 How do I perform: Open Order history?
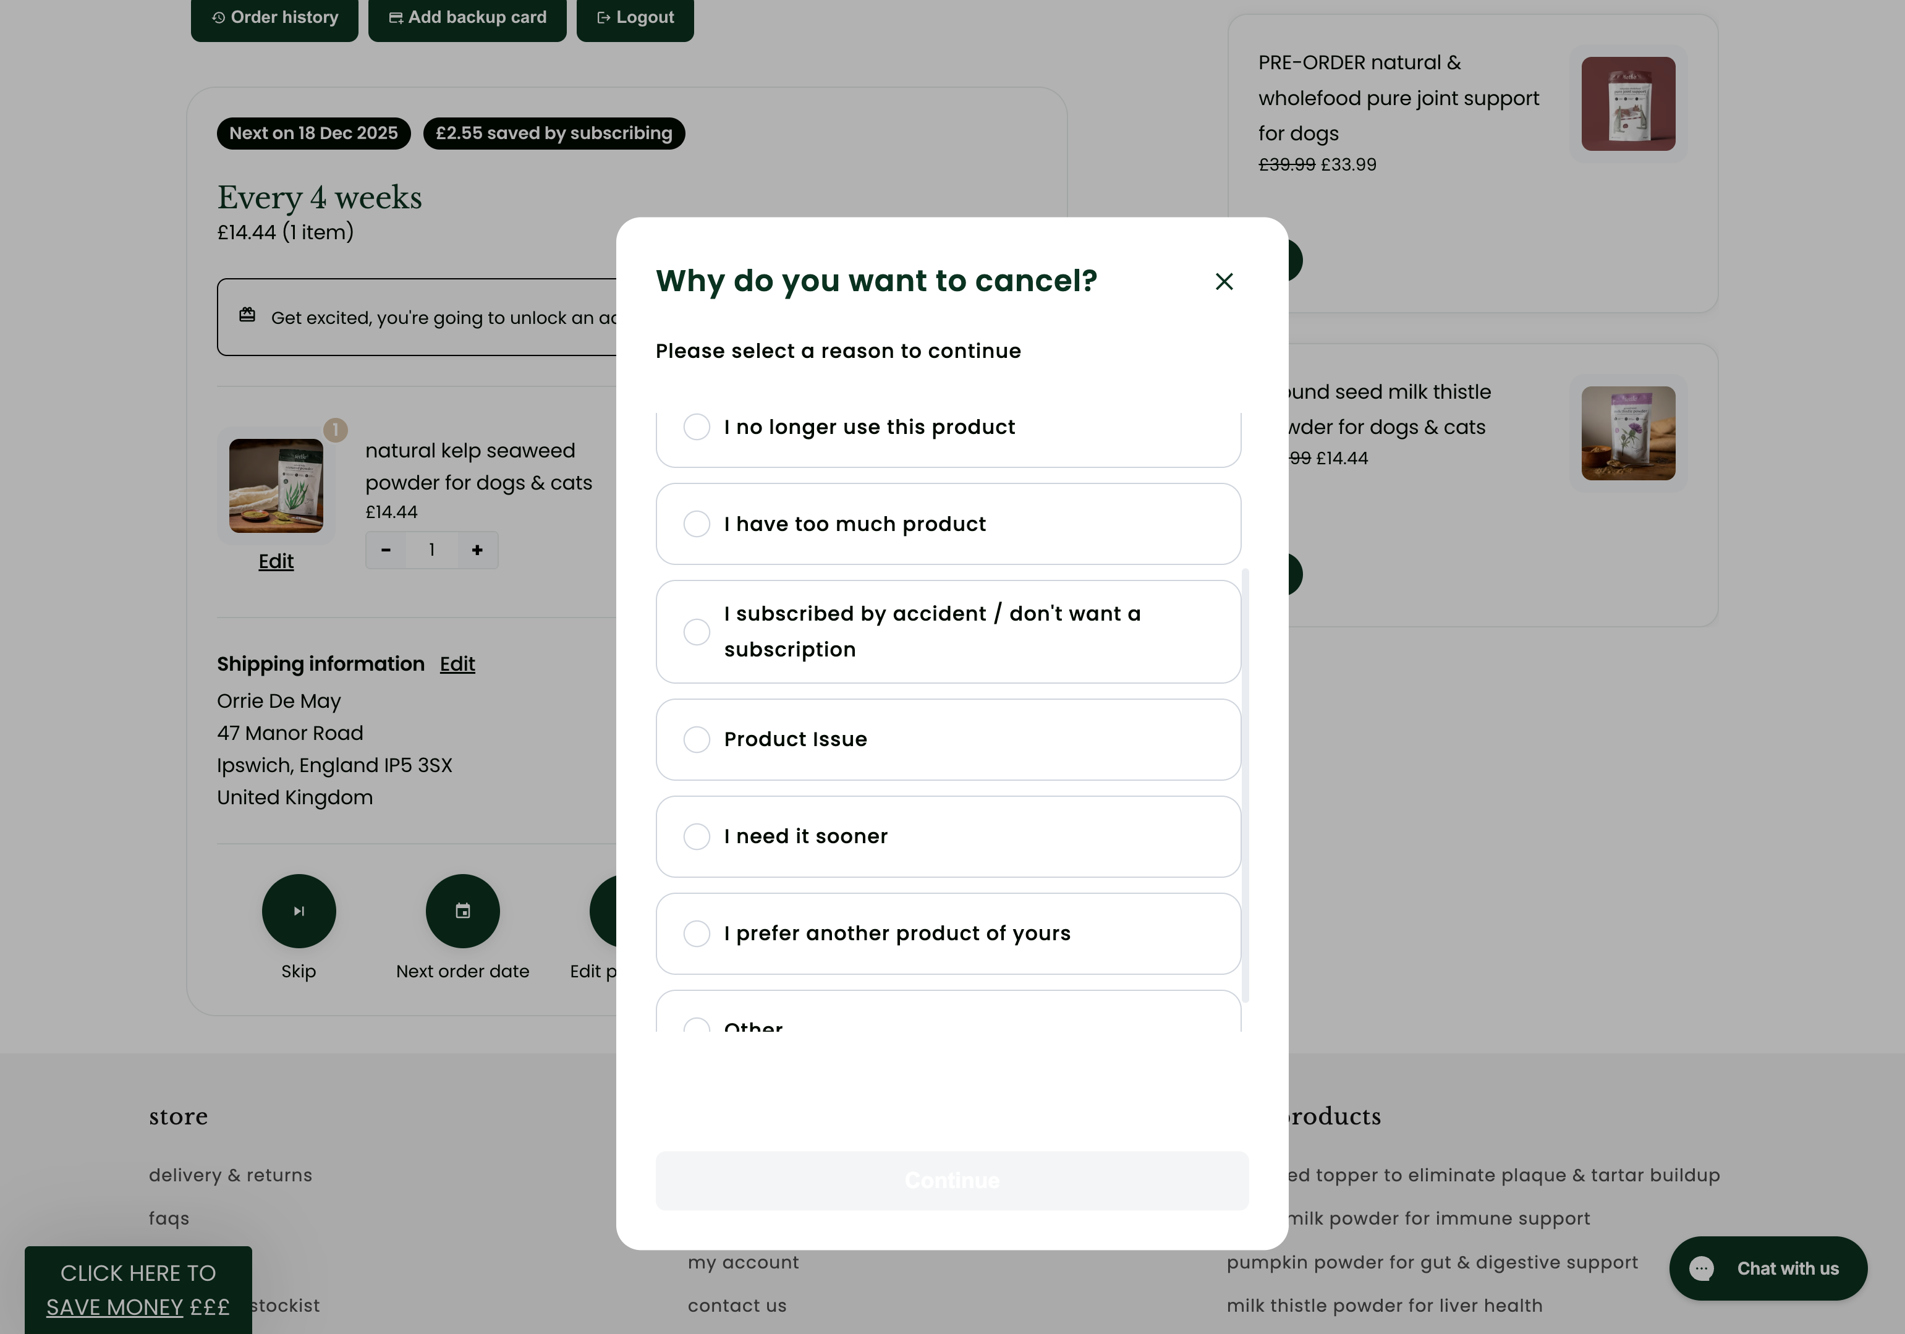tap(274, 17)
